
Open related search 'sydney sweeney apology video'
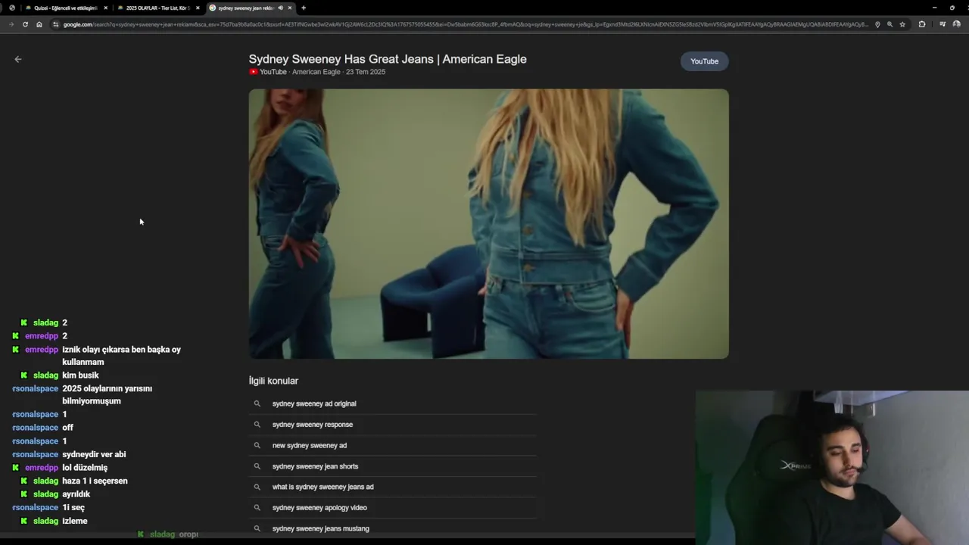coord(319,508)
